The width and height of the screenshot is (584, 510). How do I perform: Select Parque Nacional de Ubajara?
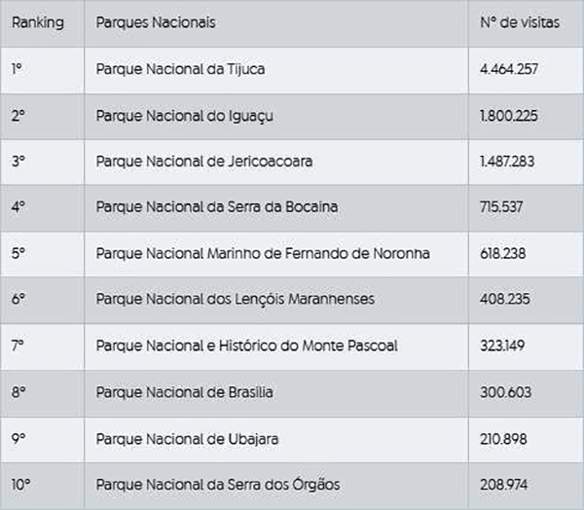[x=188, y=438]
